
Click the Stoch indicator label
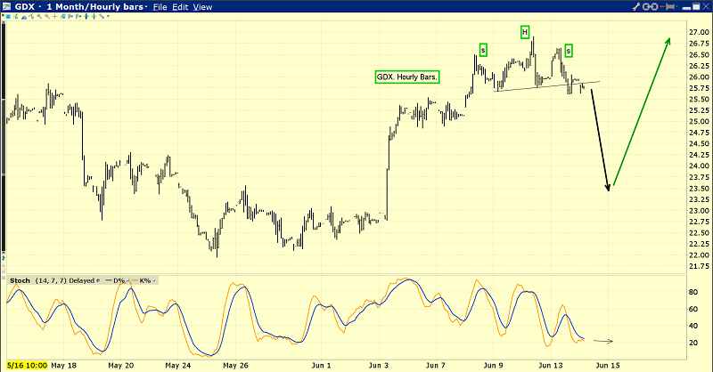20,280
